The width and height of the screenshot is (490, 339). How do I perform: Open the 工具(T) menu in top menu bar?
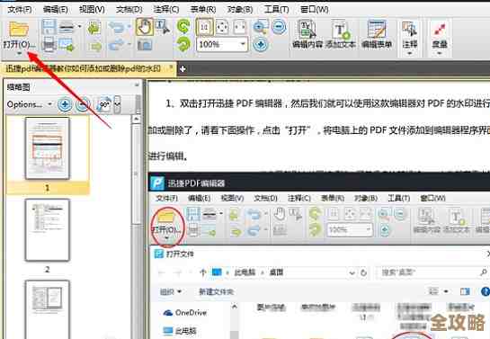[x=276, y=10]
